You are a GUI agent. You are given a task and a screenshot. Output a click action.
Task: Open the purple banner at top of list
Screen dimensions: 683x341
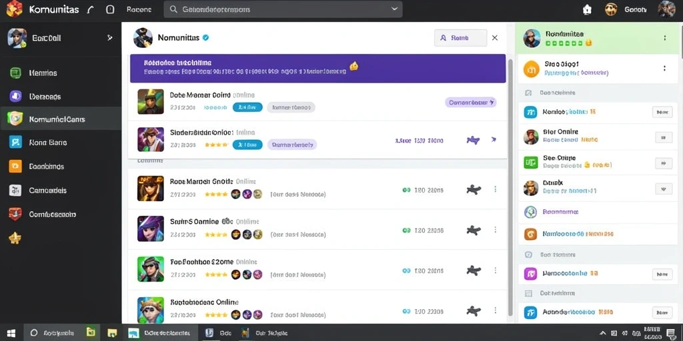pos(317,69)
